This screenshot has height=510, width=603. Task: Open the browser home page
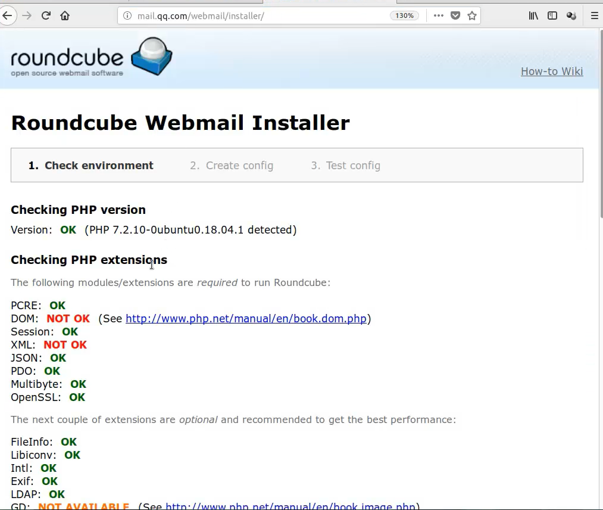[x=65, y=15]
